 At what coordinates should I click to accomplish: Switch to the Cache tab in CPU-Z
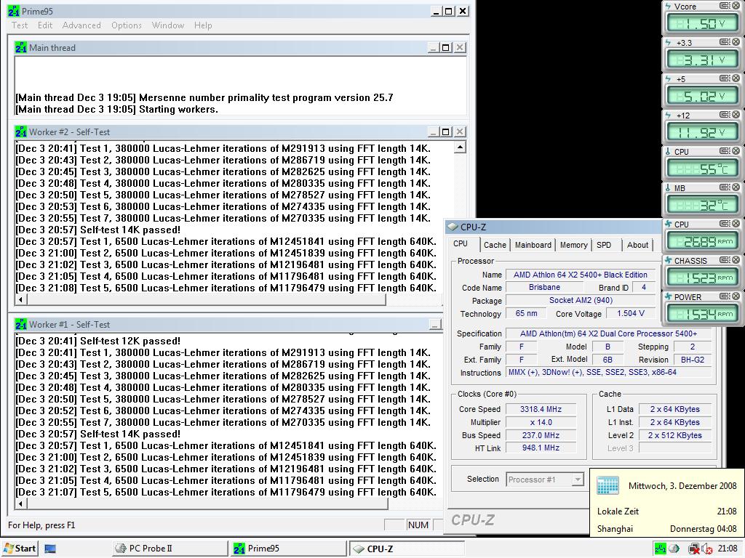click(x=495, y=245)
